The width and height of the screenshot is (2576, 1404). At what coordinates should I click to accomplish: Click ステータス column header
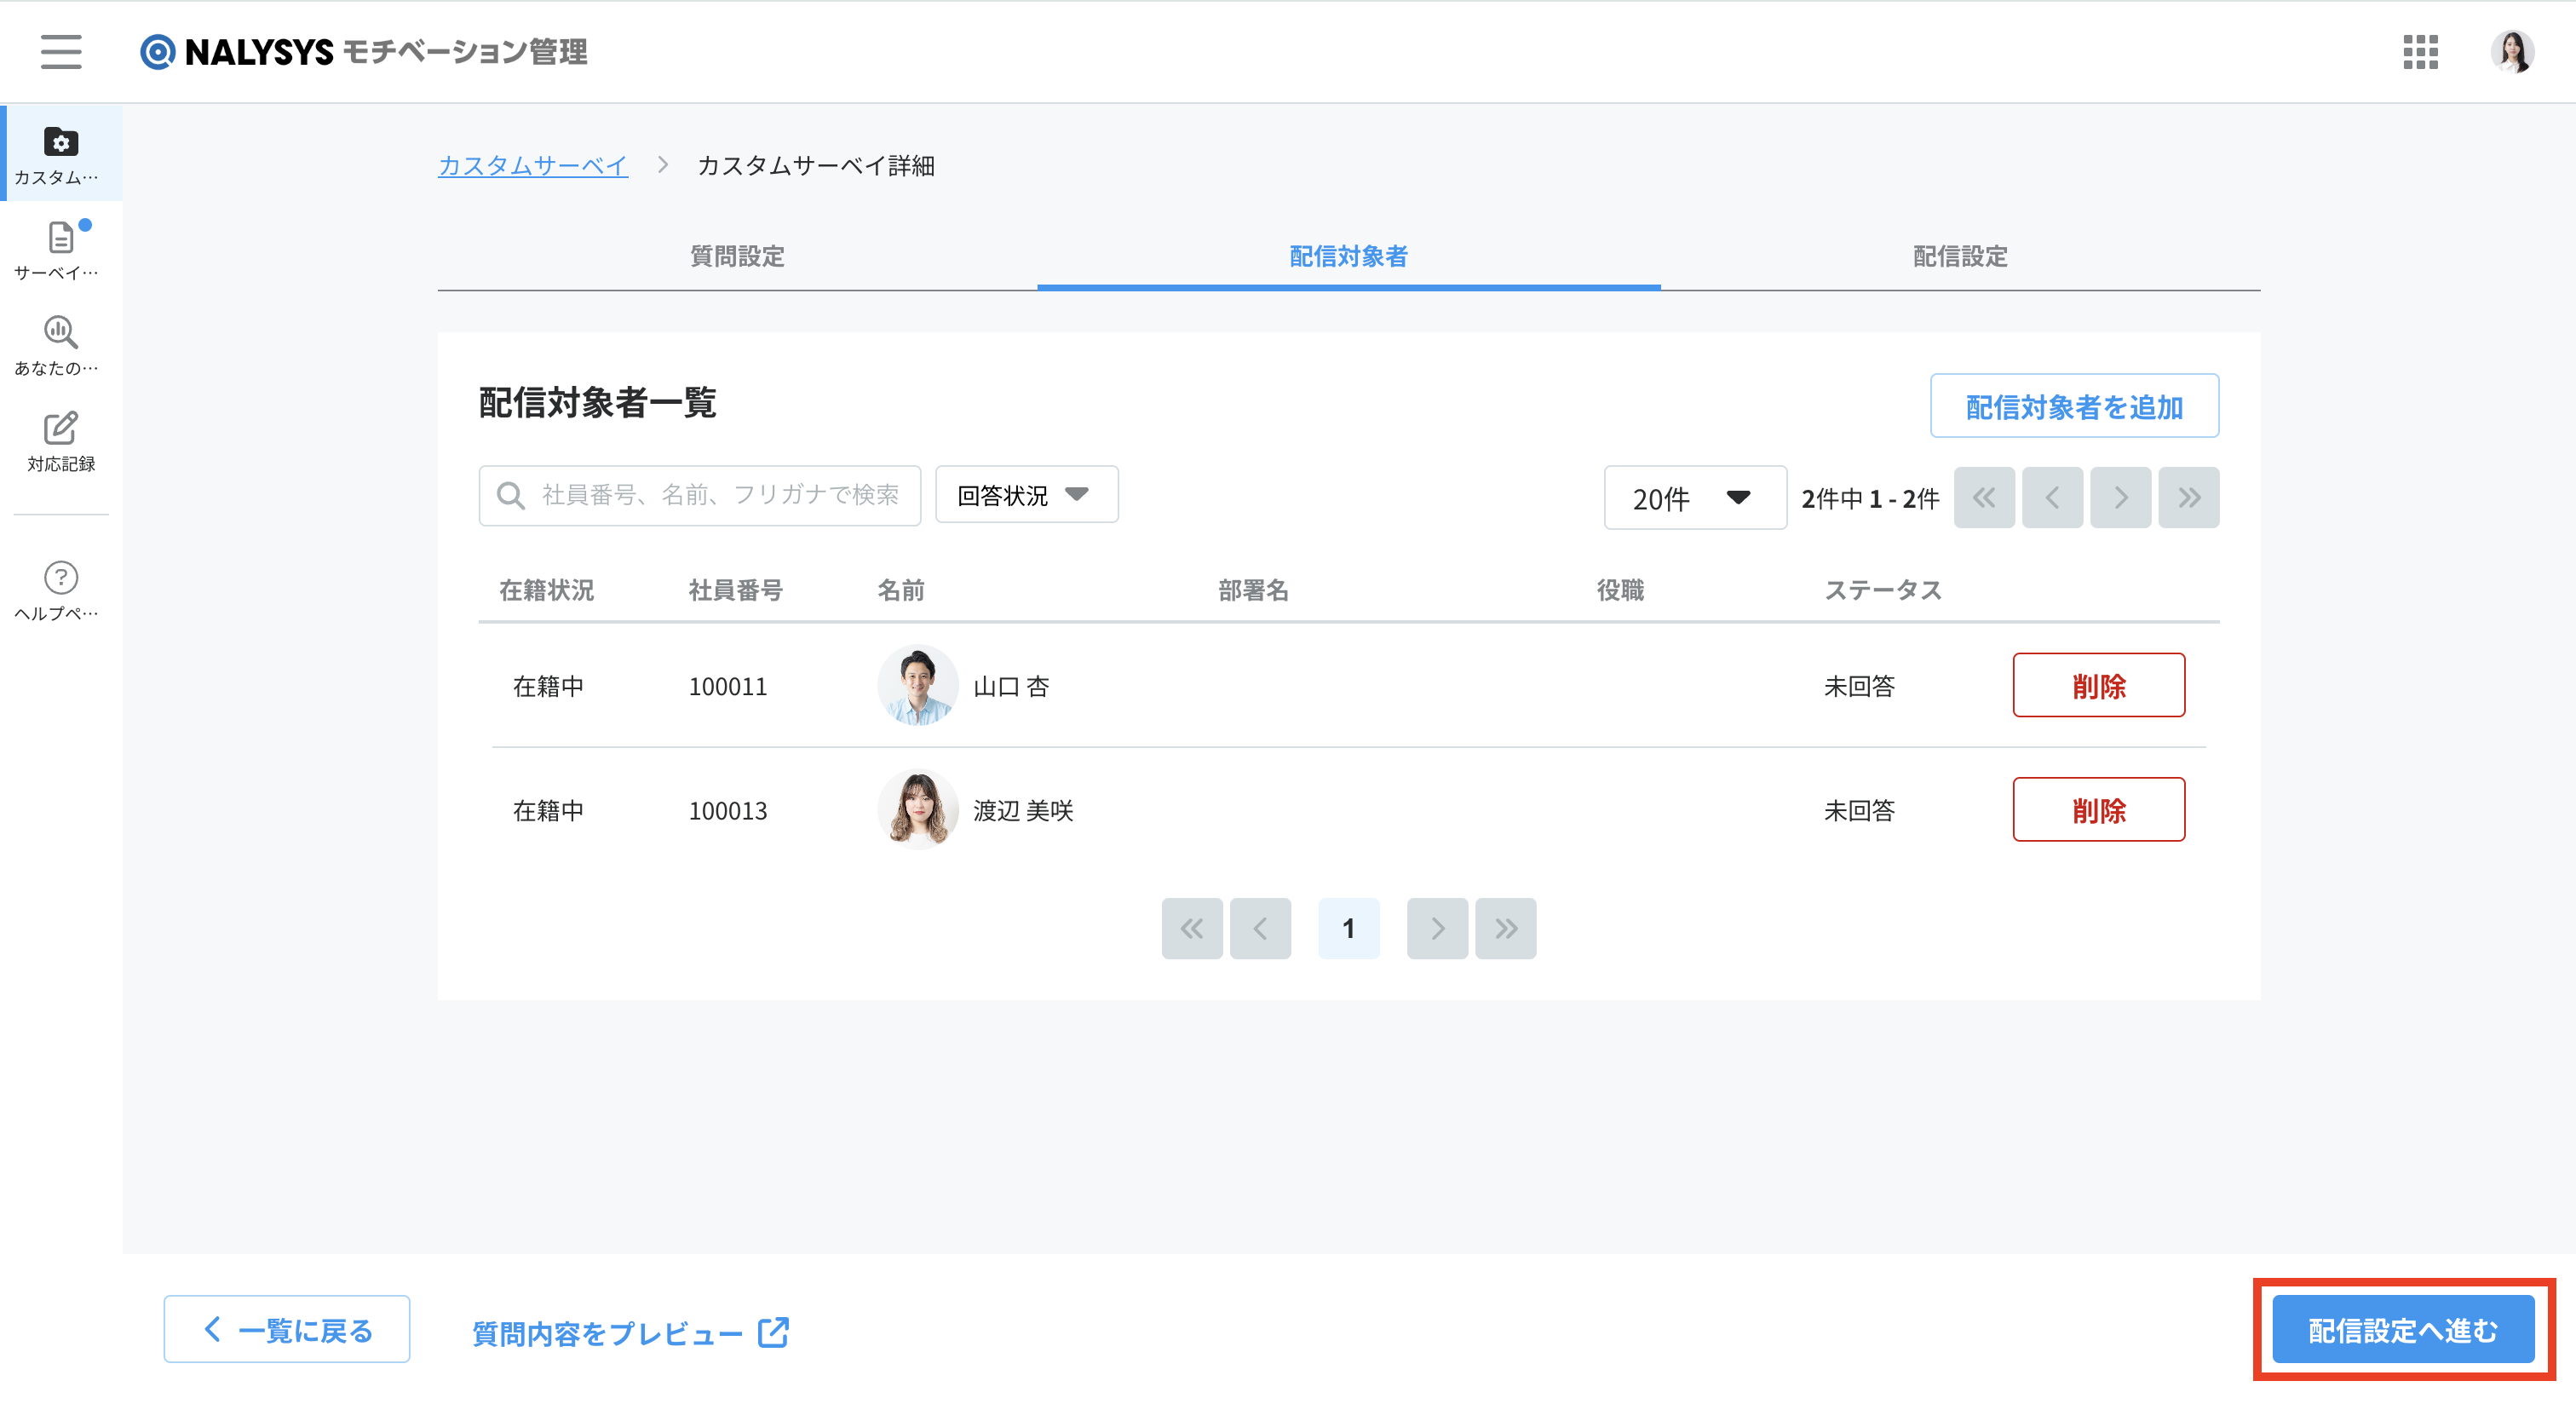(x=1883, y=590)
